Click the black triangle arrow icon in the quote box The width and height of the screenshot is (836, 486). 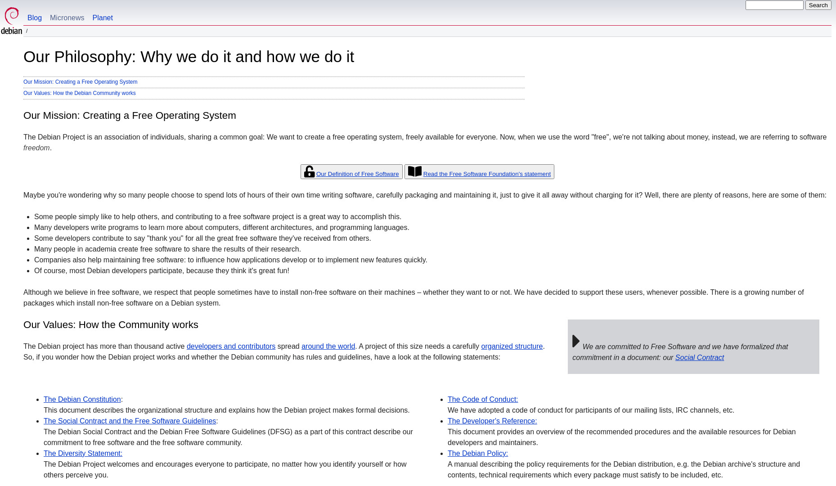point(576,341)
